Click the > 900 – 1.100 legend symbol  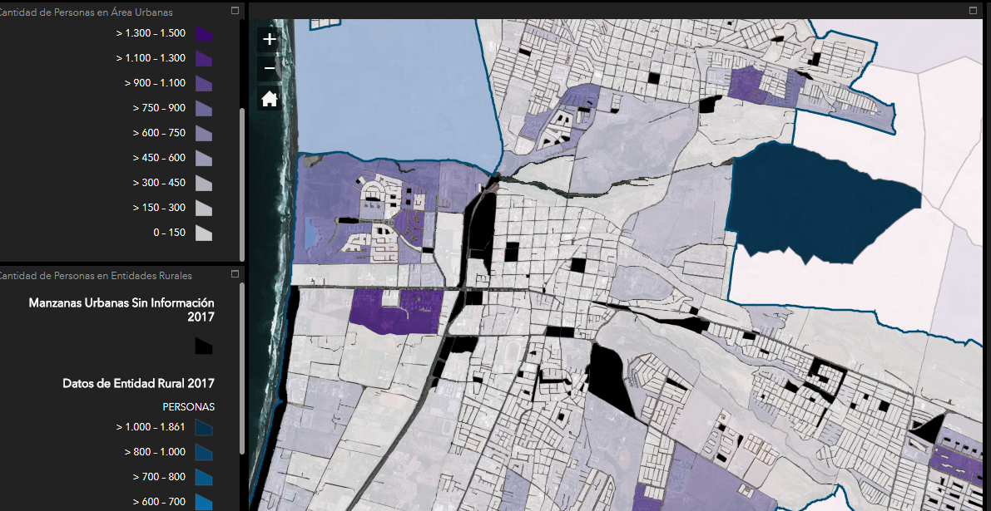(204, 84)
